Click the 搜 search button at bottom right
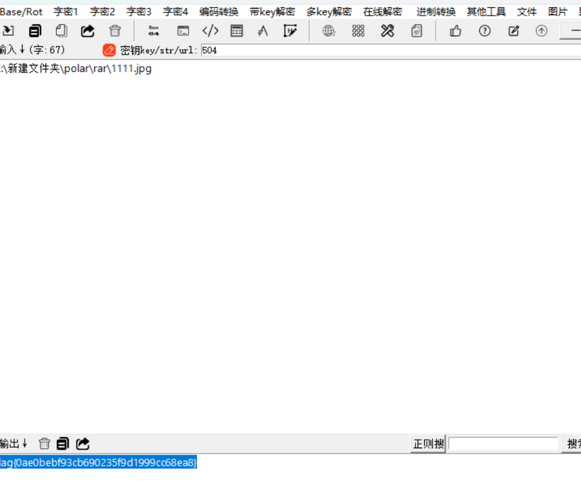Screen dimensions: 581x493 pyautogui.click(x=573, y=444)
